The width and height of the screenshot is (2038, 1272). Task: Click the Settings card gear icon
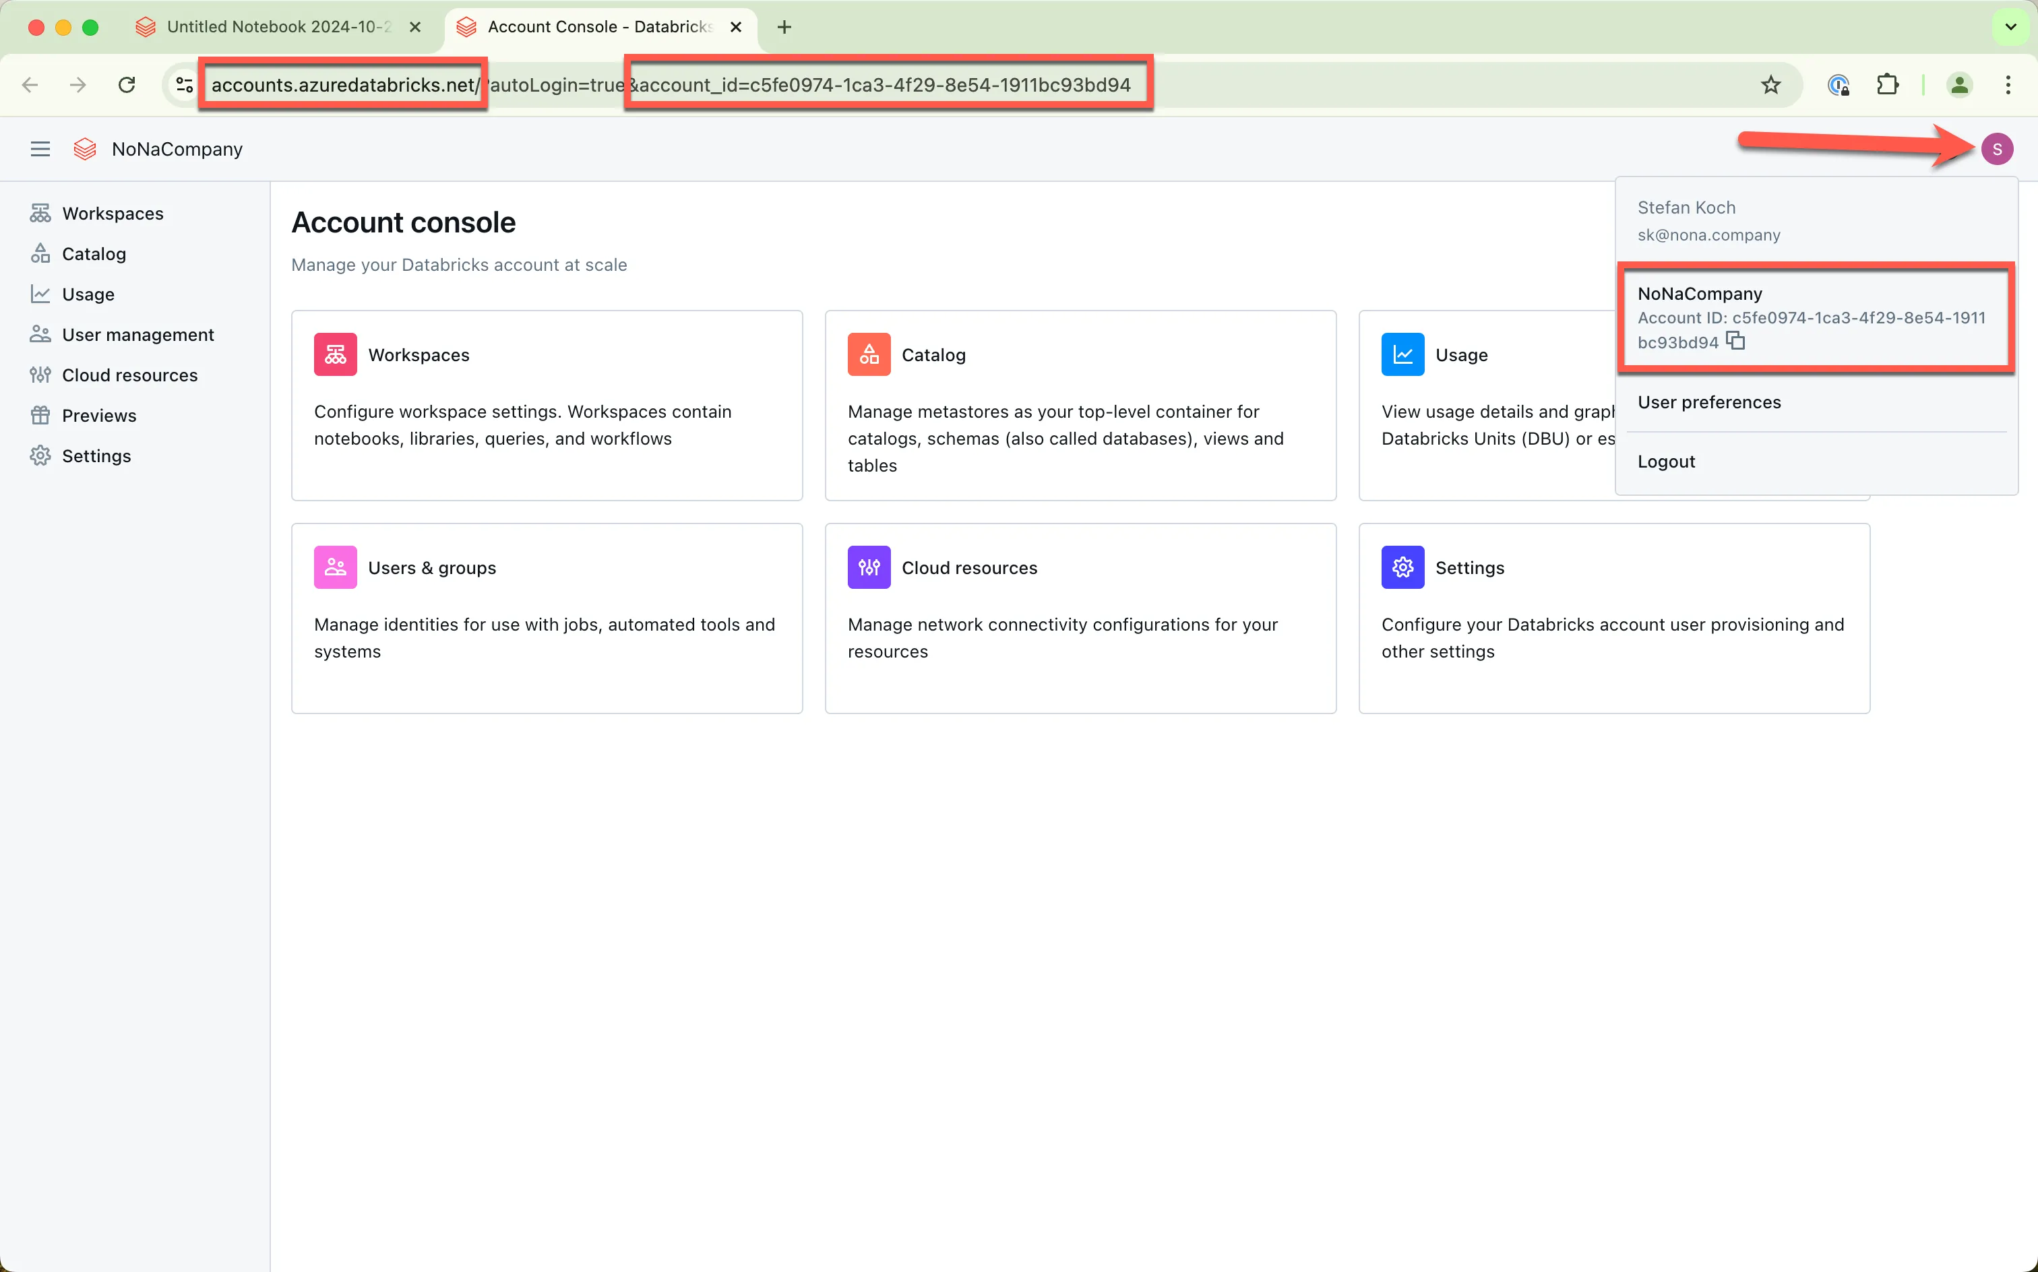coord(1402,567)
